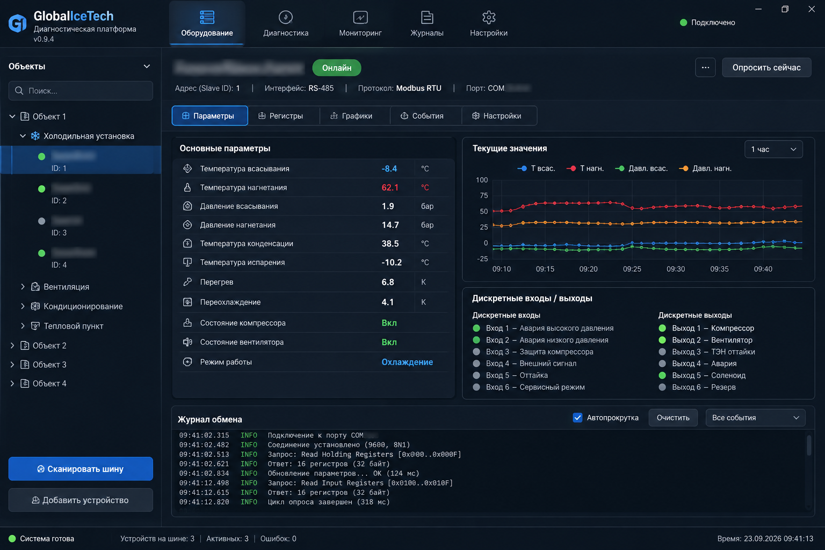Click the Температура всасывания row icon
Screen dimensions: 825x550
click(187, 169)
